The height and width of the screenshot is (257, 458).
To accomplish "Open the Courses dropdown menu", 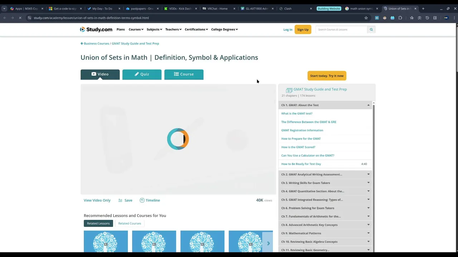I will pos(136,30).
